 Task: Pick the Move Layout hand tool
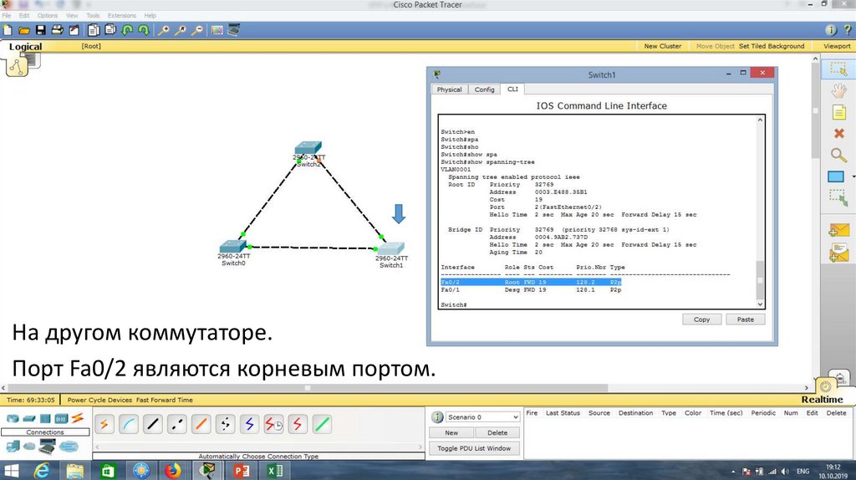coord(838,90)
